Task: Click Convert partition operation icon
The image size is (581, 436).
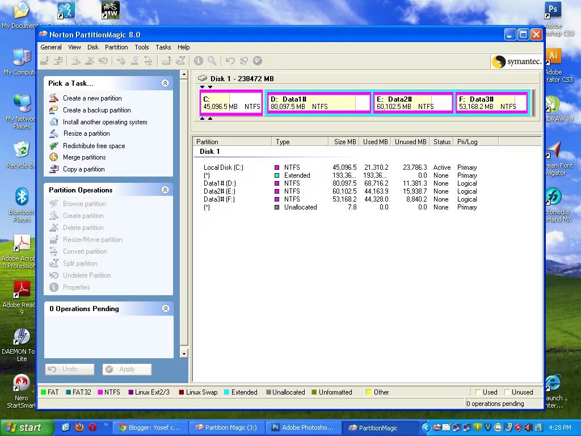Action: click(54, 251)
